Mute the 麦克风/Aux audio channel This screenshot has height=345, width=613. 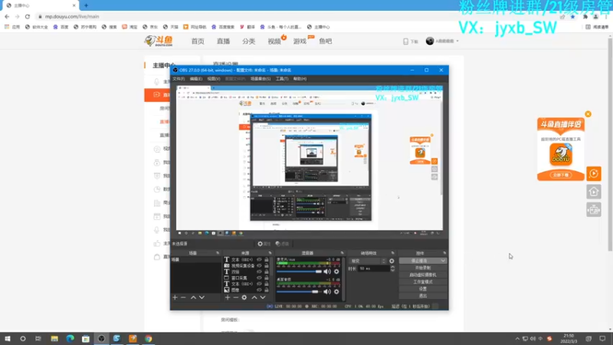point(327,271)
